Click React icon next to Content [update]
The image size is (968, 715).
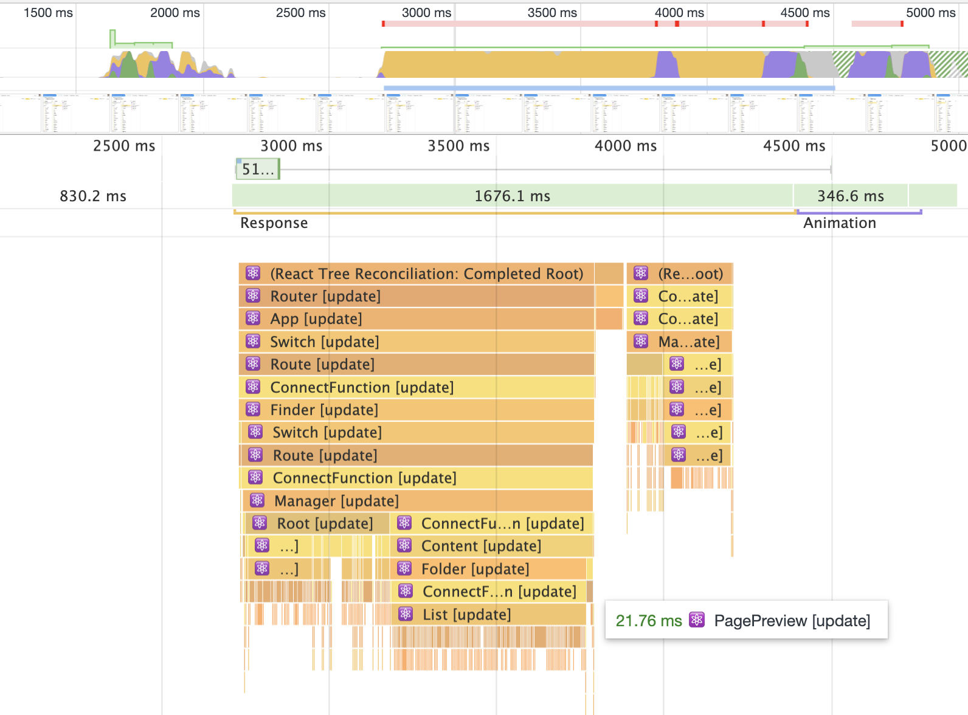404,546
